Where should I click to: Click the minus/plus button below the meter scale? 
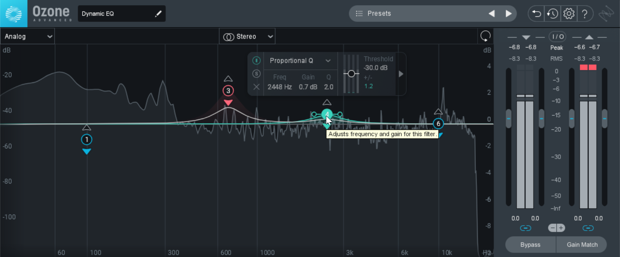tap(557, 228)
